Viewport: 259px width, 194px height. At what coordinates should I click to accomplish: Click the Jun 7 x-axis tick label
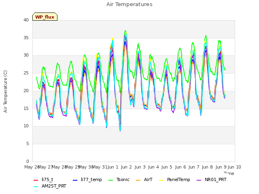pyautogui.click(x=194, y=167)
